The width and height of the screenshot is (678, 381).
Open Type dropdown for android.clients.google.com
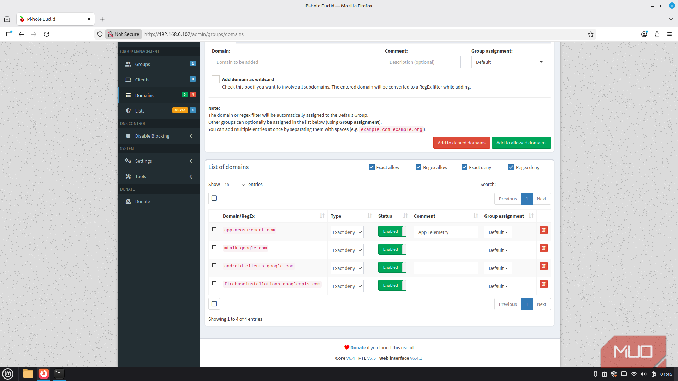tap(347, 268)
